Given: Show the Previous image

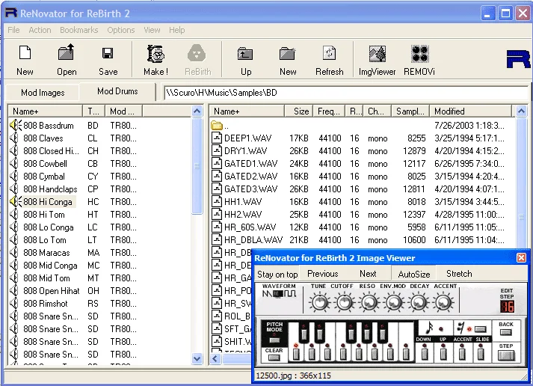Looking at the screenshot, I should pos(323,274).
